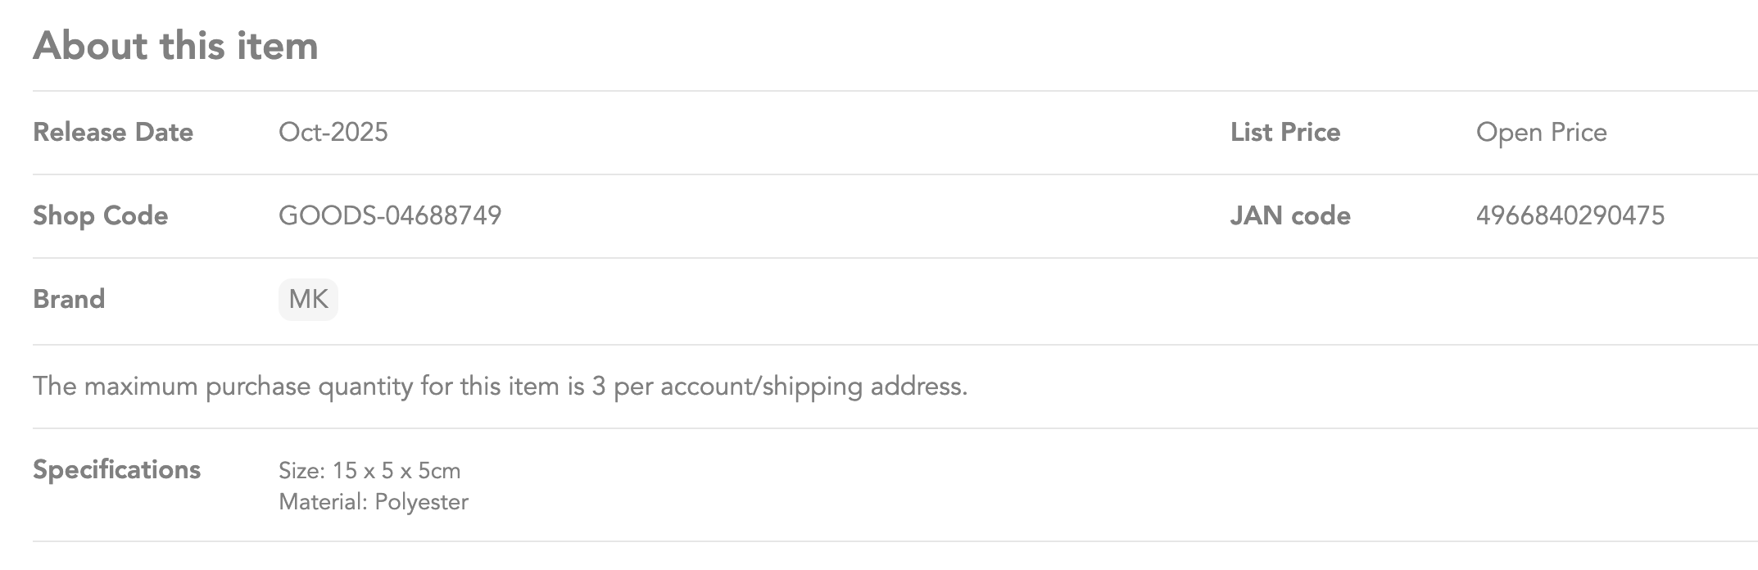Click the Oct-2025 release date value
Screen dimensions: 1758x570
click(x=333, y=133)
